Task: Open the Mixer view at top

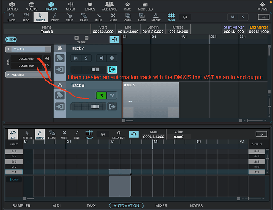Action: [71, 6]
